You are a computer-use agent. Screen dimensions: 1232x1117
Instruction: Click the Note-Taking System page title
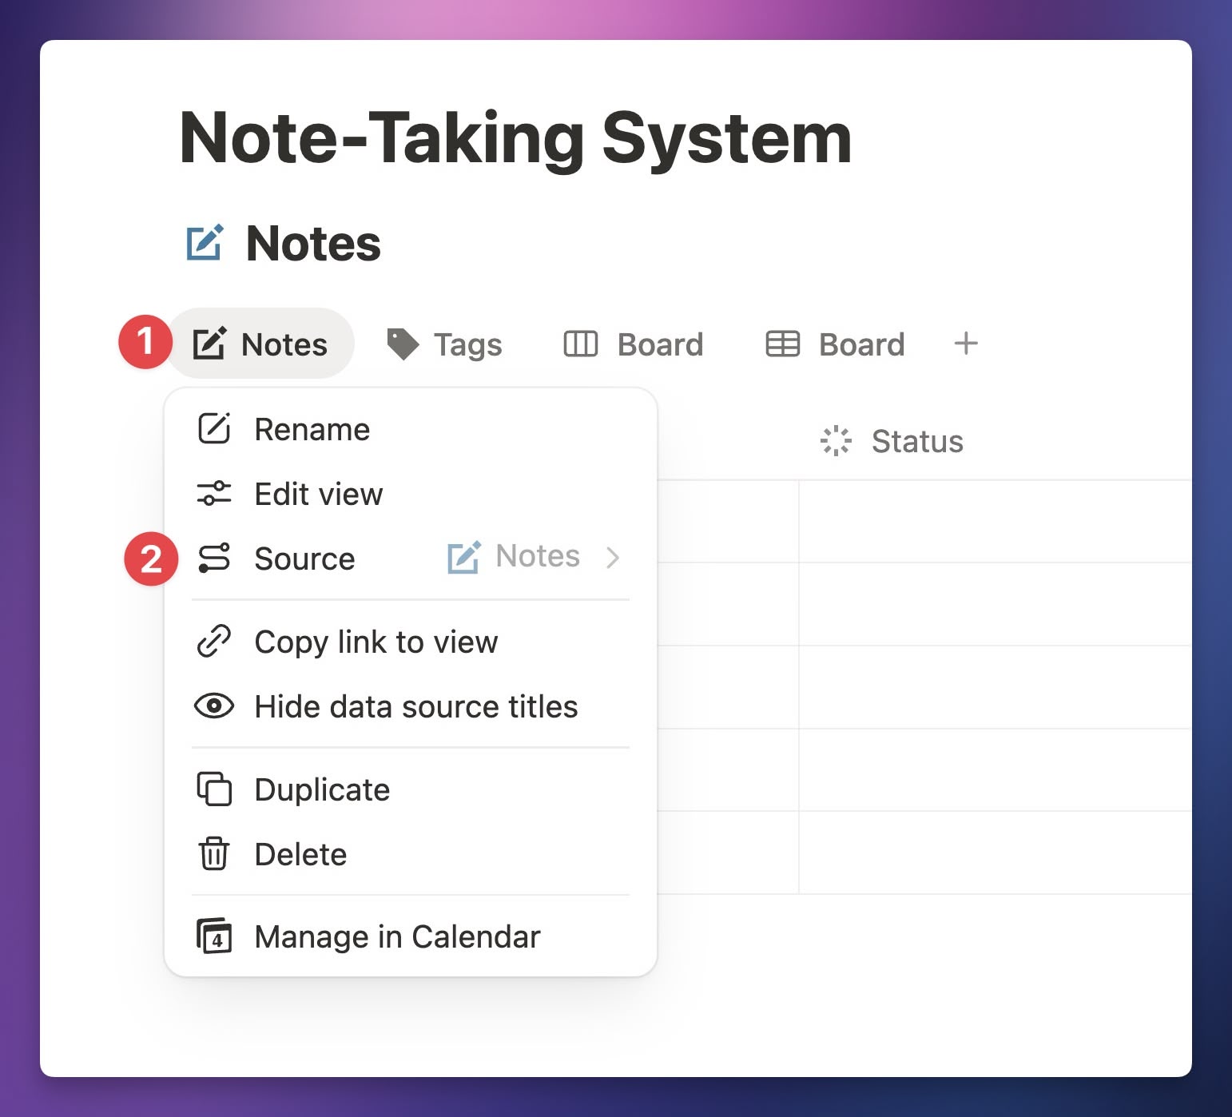pos(515,138)
